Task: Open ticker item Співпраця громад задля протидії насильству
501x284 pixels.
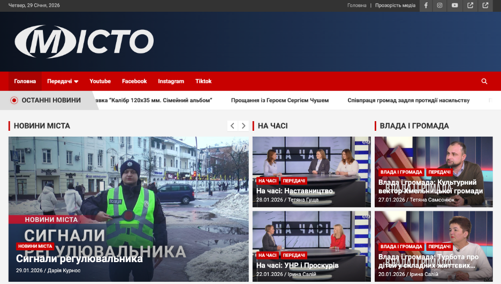Action: (x=408, y=100)
